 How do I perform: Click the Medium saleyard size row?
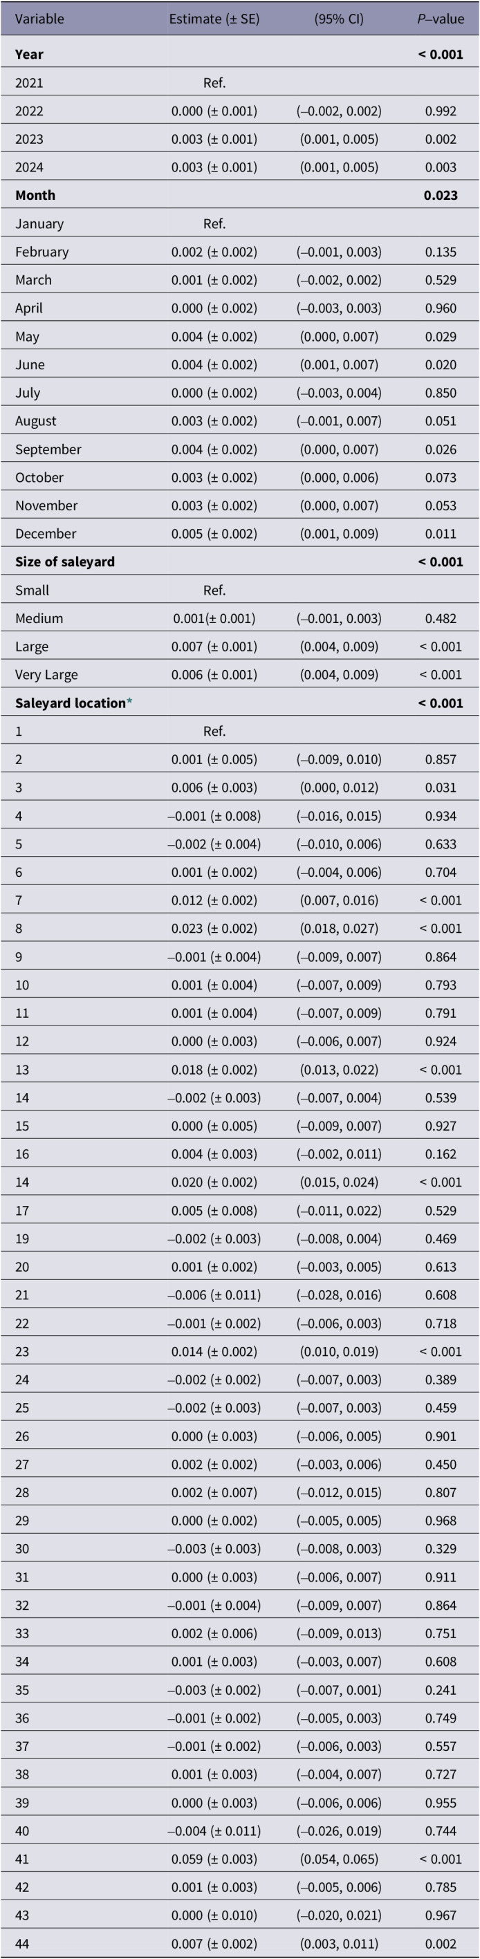pos(239,618)
